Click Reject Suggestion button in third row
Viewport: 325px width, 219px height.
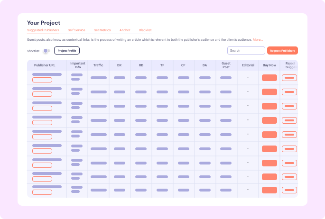289,106
